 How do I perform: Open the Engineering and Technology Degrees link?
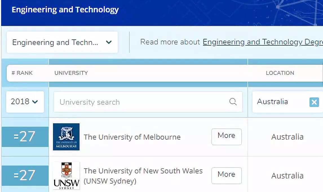[x=262, y=42]
